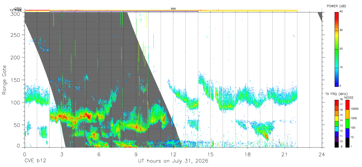Click the "150" Range Gate axis tick
362x167 pixels.
(16, 80)
